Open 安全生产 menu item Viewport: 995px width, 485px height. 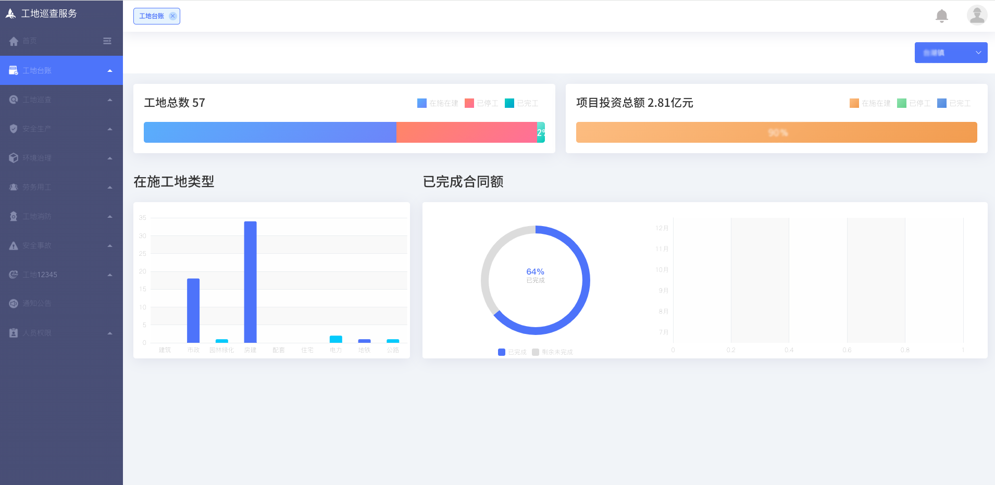[x=61, y=129]
